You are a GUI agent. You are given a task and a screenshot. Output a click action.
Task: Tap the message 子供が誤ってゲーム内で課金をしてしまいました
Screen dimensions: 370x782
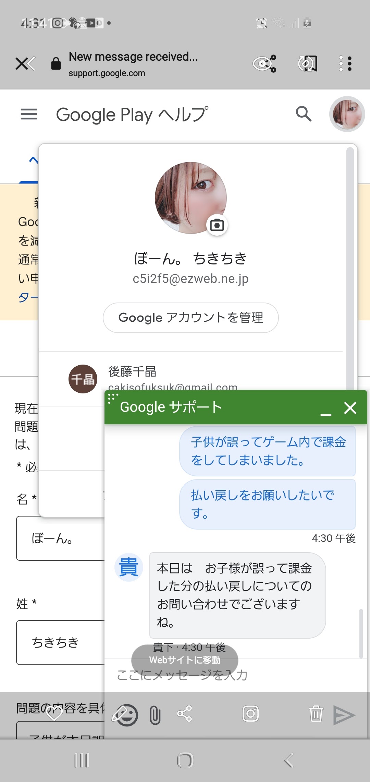[x=268, y=451]
